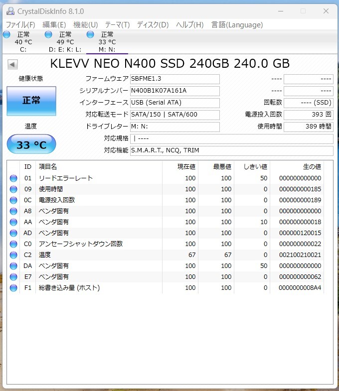Click the 対応規格 field

pyautogui.click(x=232, y=139)
